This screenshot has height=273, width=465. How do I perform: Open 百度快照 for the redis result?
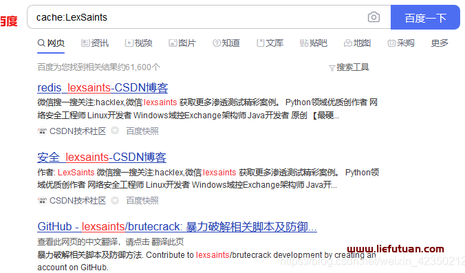click(142, 131)
